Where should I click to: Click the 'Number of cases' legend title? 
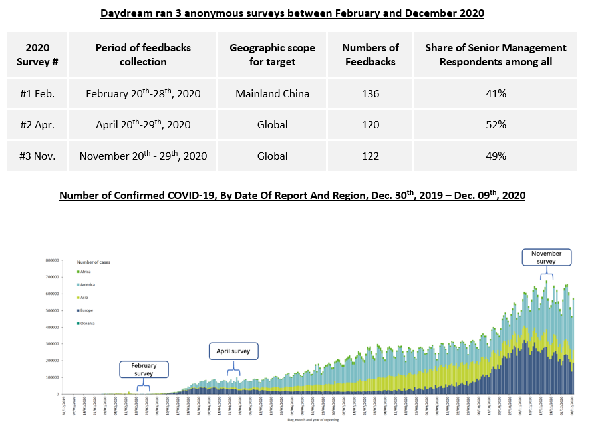point(93,262)
